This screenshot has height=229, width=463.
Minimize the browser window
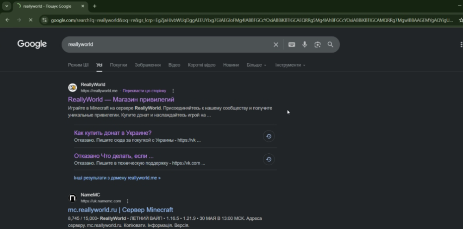point(459,6)
